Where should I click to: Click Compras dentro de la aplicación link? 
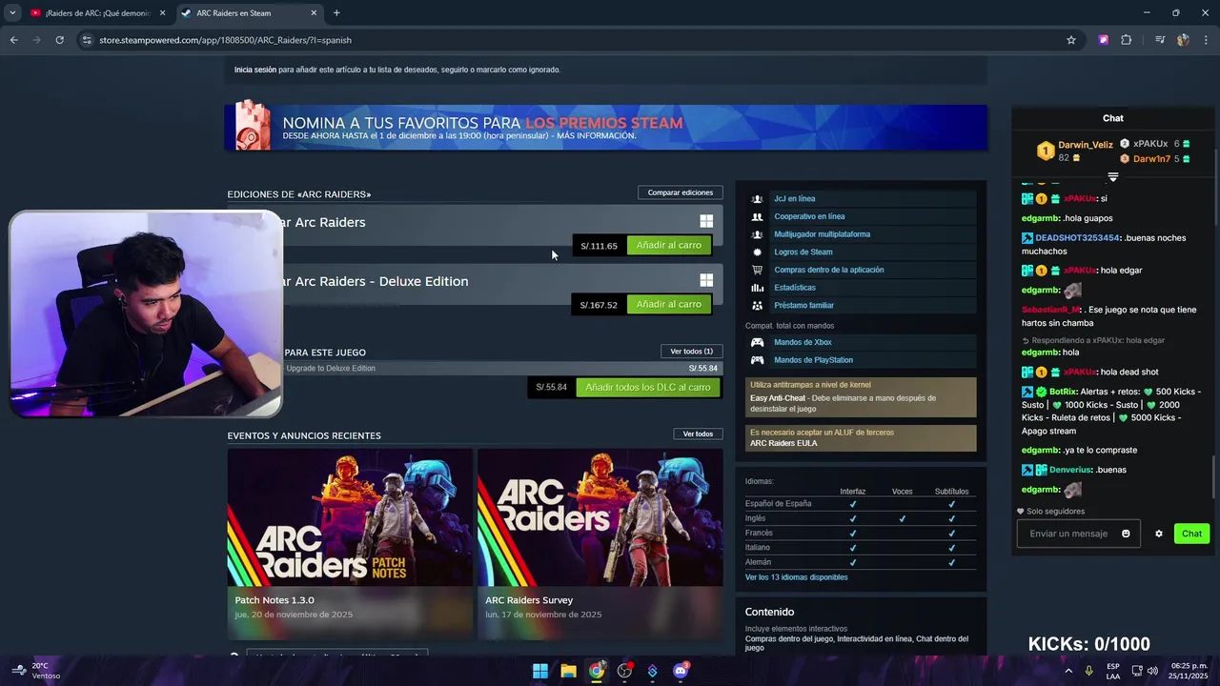tap(828, 270)
